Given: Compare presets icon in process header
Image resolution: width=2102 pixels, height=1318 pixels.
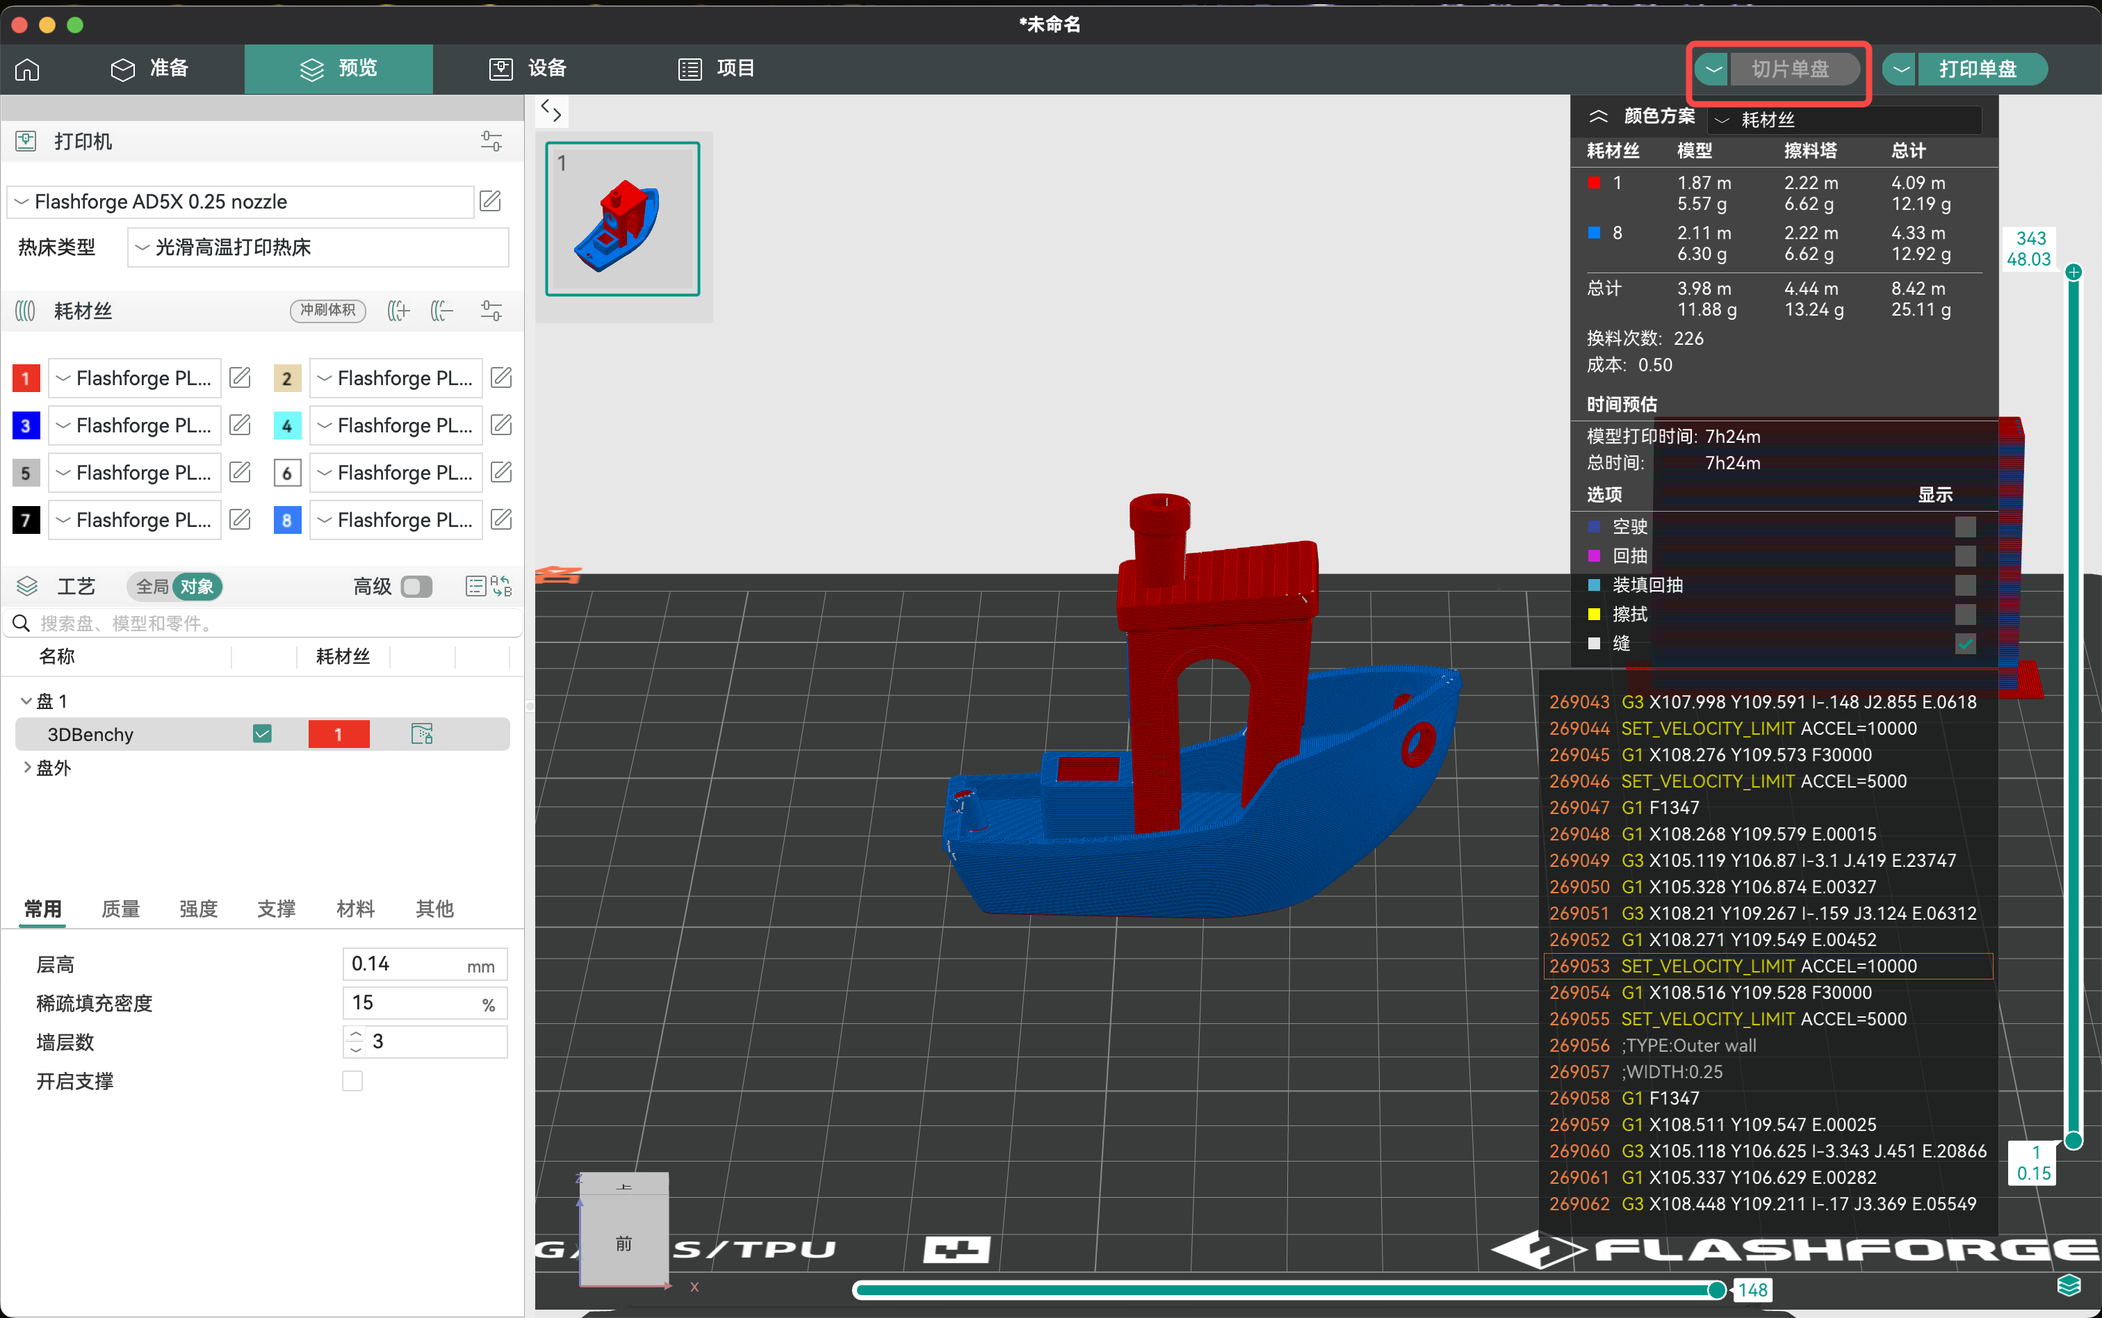Looking at the screenshot, I should click(x=501, y=586).
